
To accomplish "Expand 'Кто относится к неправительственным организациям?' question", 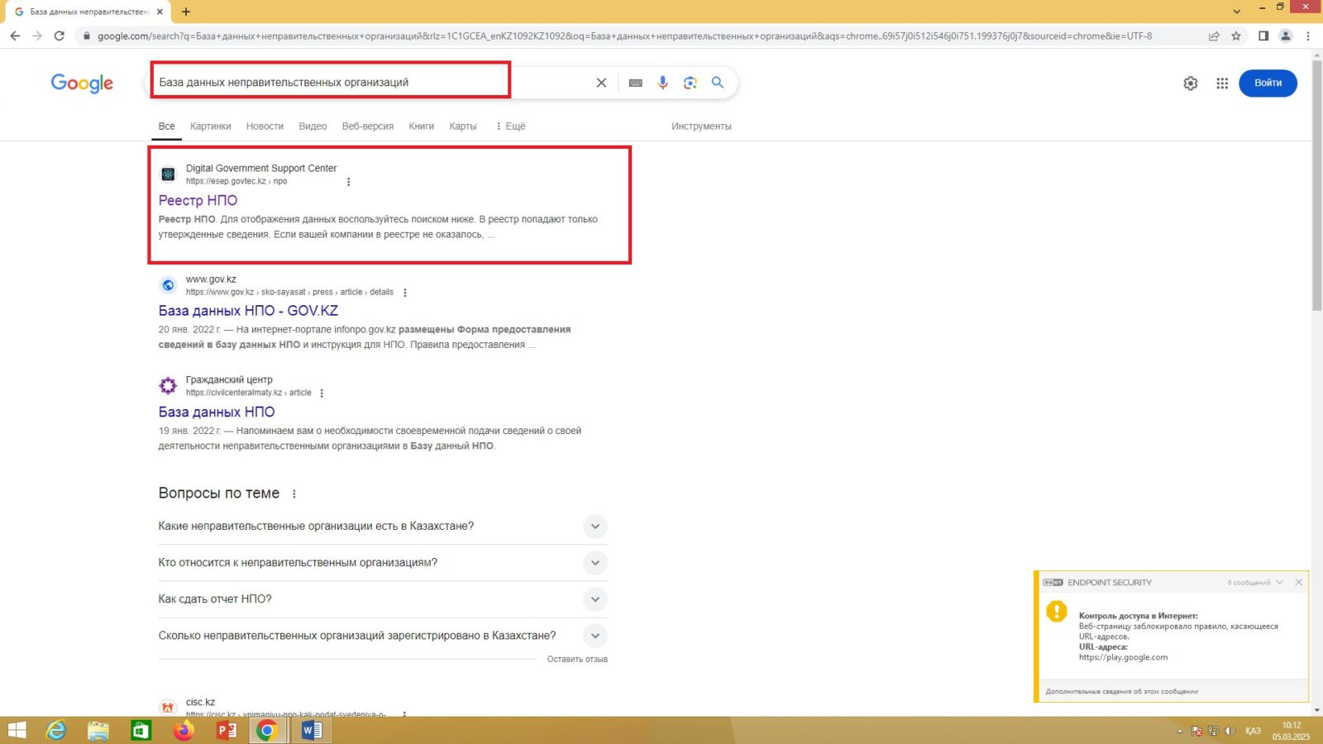I will 595,563.
